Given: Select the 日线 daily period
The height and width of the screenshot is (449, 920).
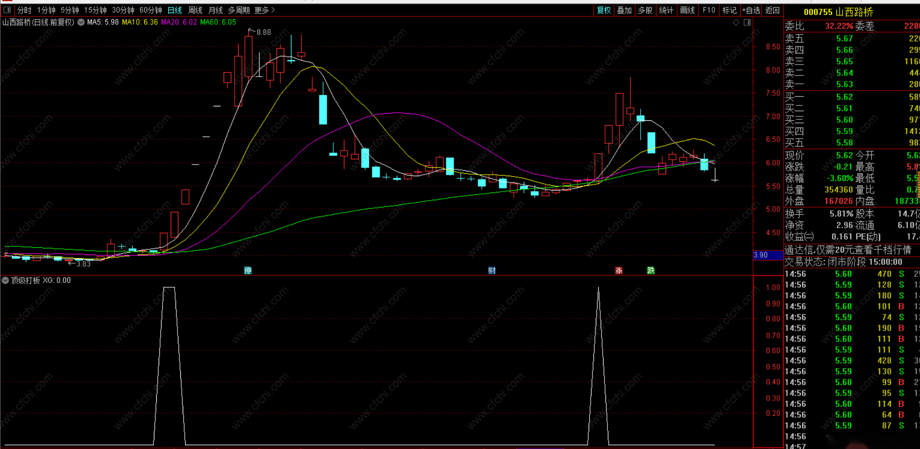Looking at the screenshot, I should [x=175, y=10].
